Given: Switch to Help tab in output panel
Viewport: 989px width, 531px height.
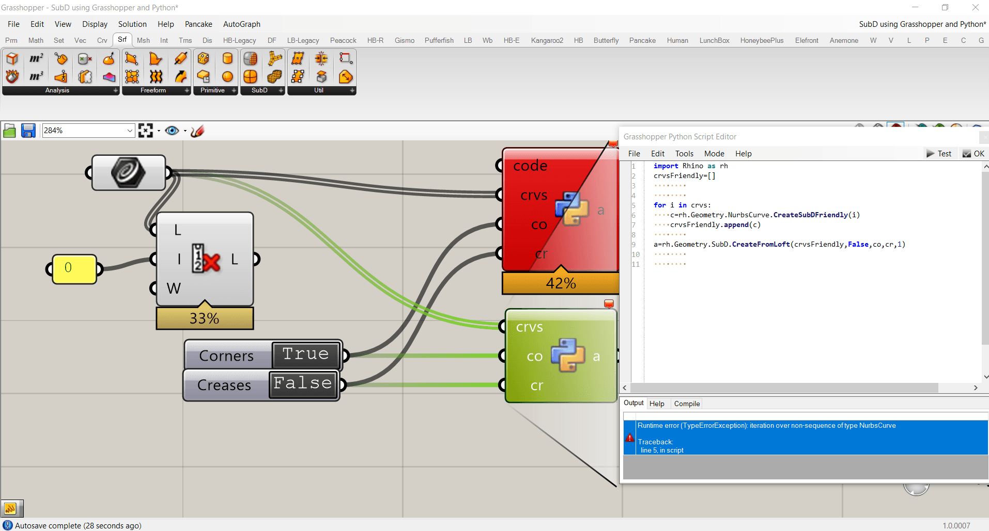Looking at the screenshot, I should point(657,404).
